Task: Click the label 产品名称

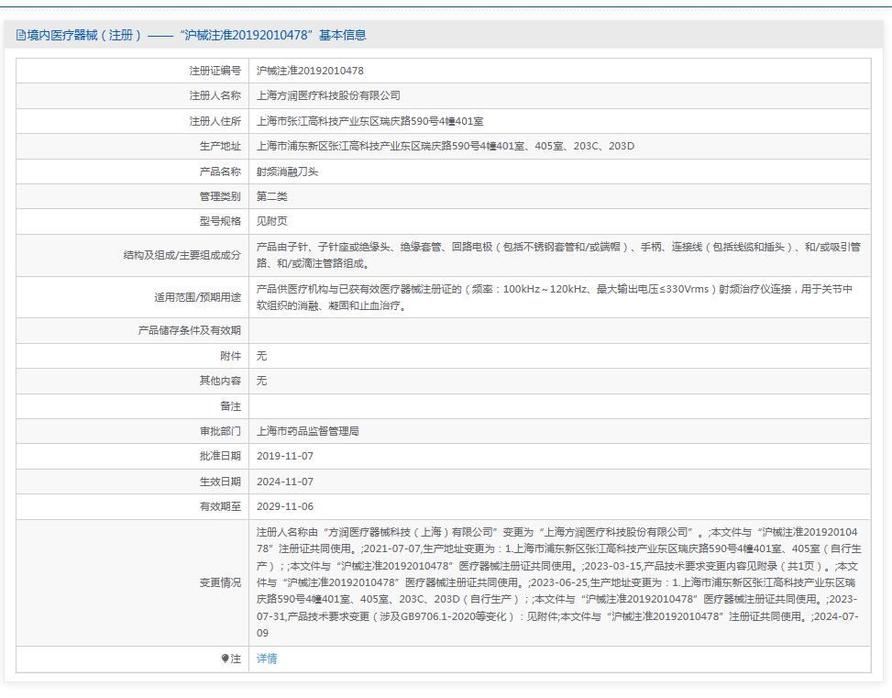Action: coord(220,172)
